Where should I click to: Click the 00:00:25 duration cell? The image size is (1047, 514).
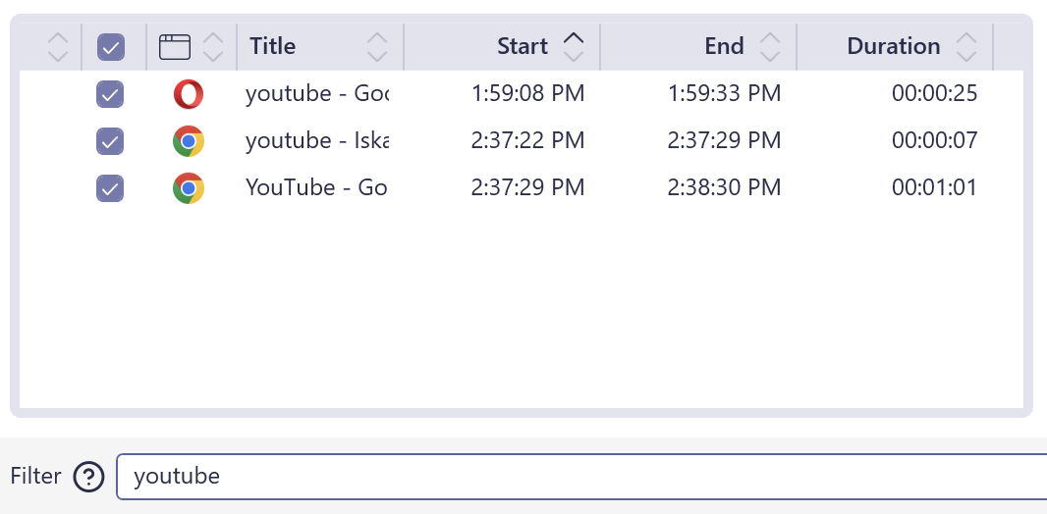pos(934,94)
